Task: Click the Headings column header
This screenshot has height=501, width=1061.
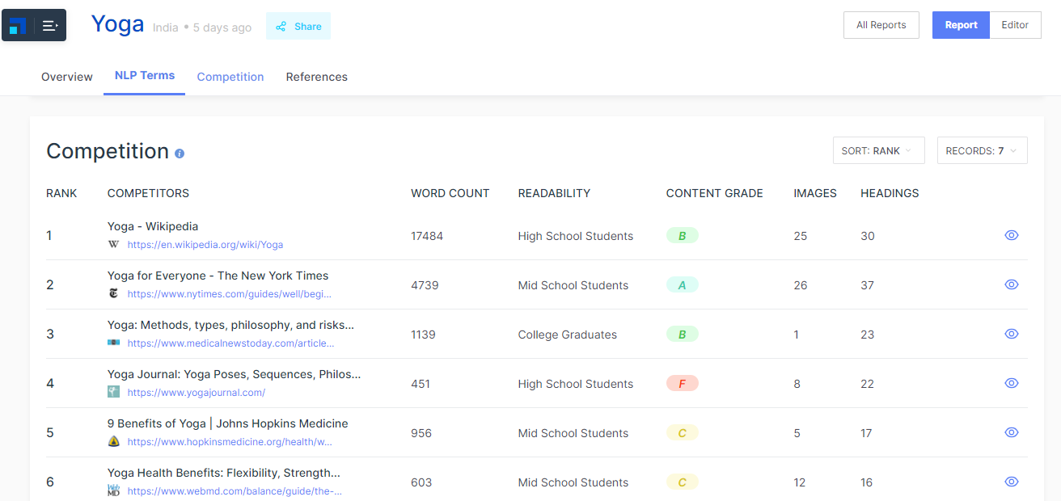Action: click(x=890, y=193)
